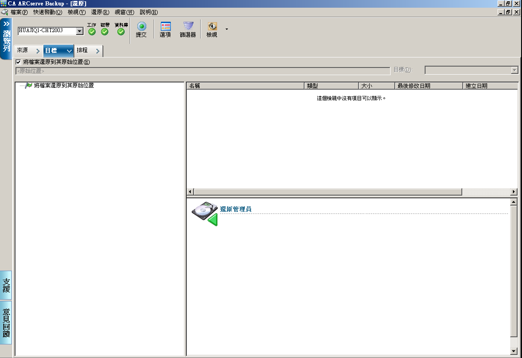Click the 這個檢視中沒有項目可以顯示 message

[x=351, y=98]
